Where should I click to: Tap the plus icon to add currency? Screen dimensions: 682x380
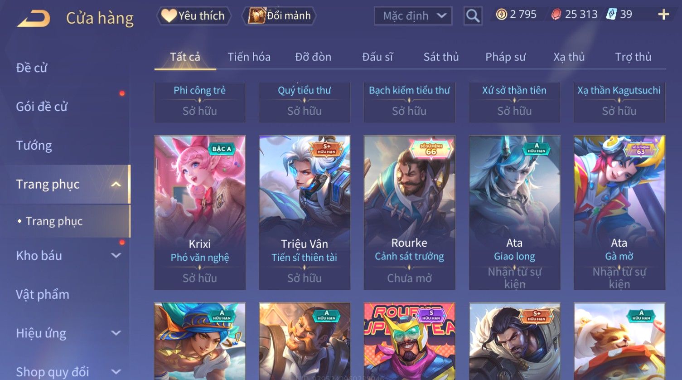click(x=663, y=15)
